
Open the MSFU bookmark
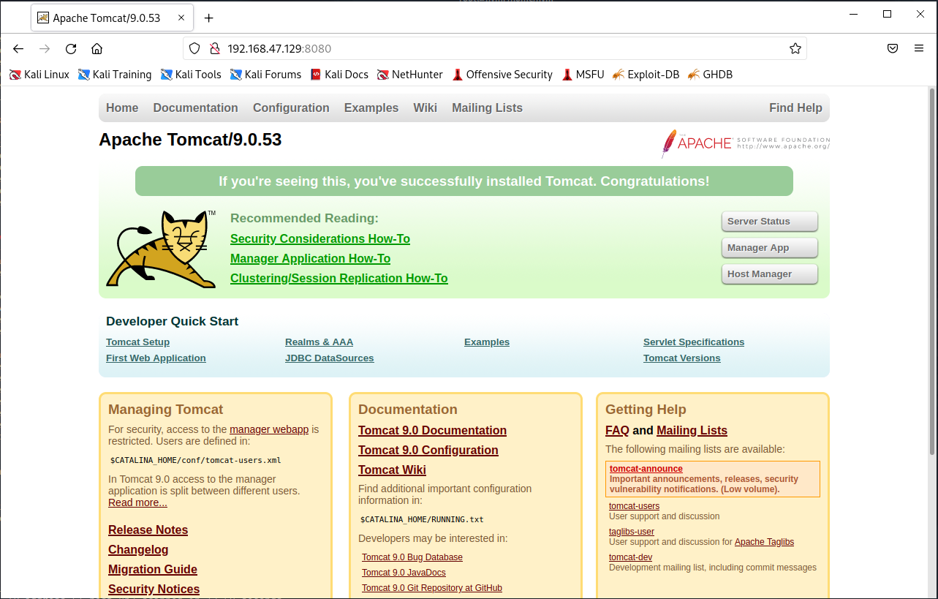coord(583,75)
